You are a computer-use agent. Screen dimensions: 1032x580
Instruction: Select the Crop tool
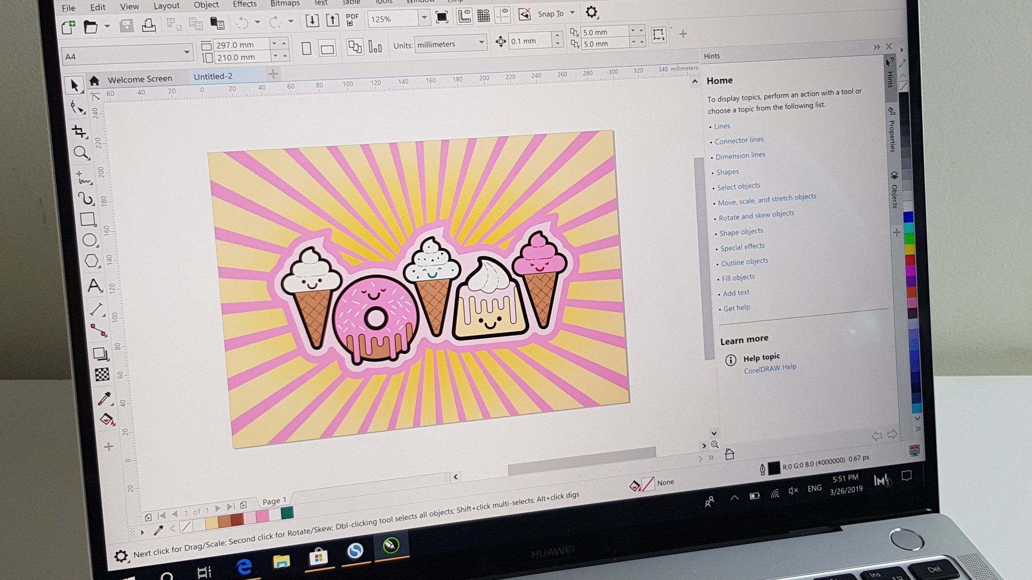(79, 131)
